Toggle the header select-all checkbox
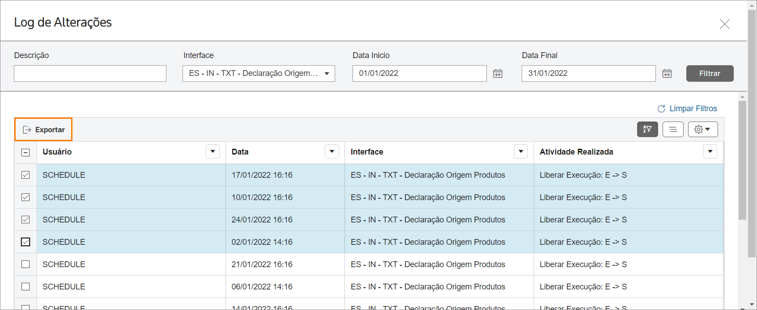 pos(26,152)
